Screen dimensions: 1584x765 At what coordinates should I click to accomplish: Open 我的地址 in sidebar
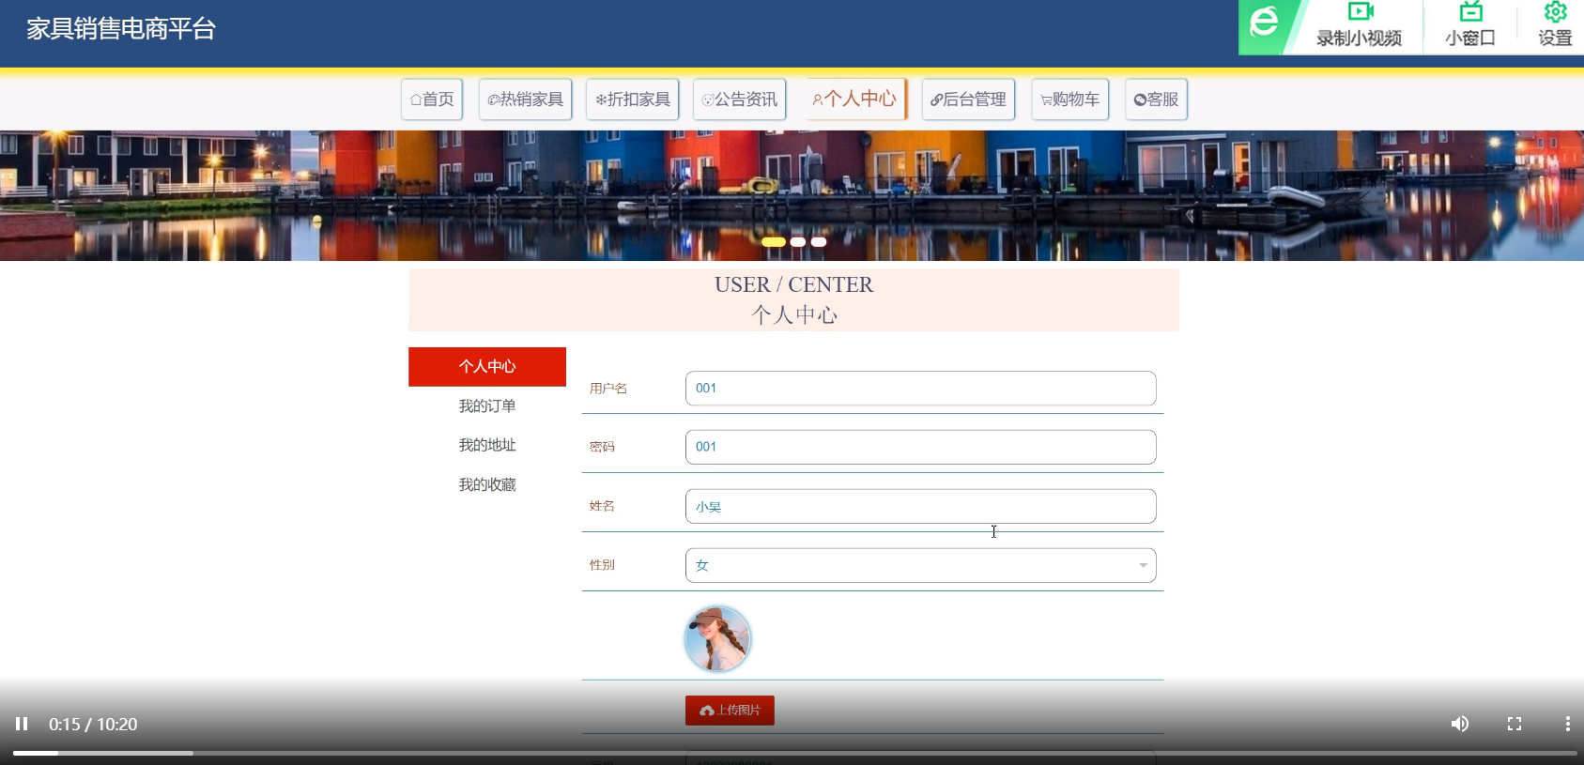pos(487,446)
